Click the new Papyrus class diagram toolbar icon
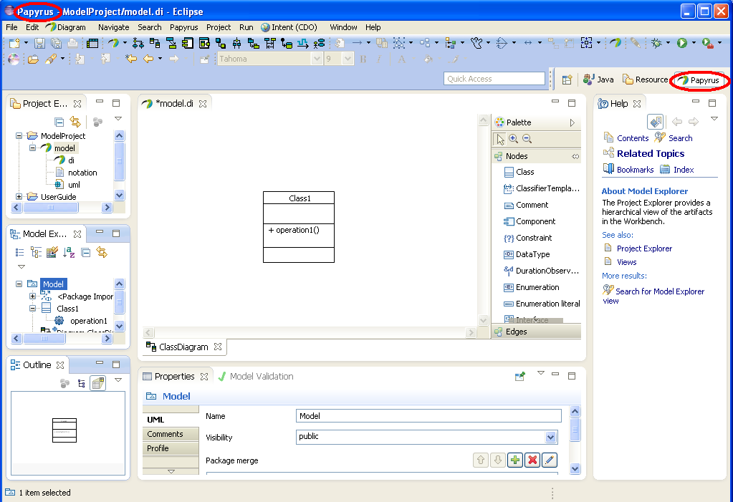The height and width of the screenshot is (502, 733). pyautogui.click(x=155, y=44)
